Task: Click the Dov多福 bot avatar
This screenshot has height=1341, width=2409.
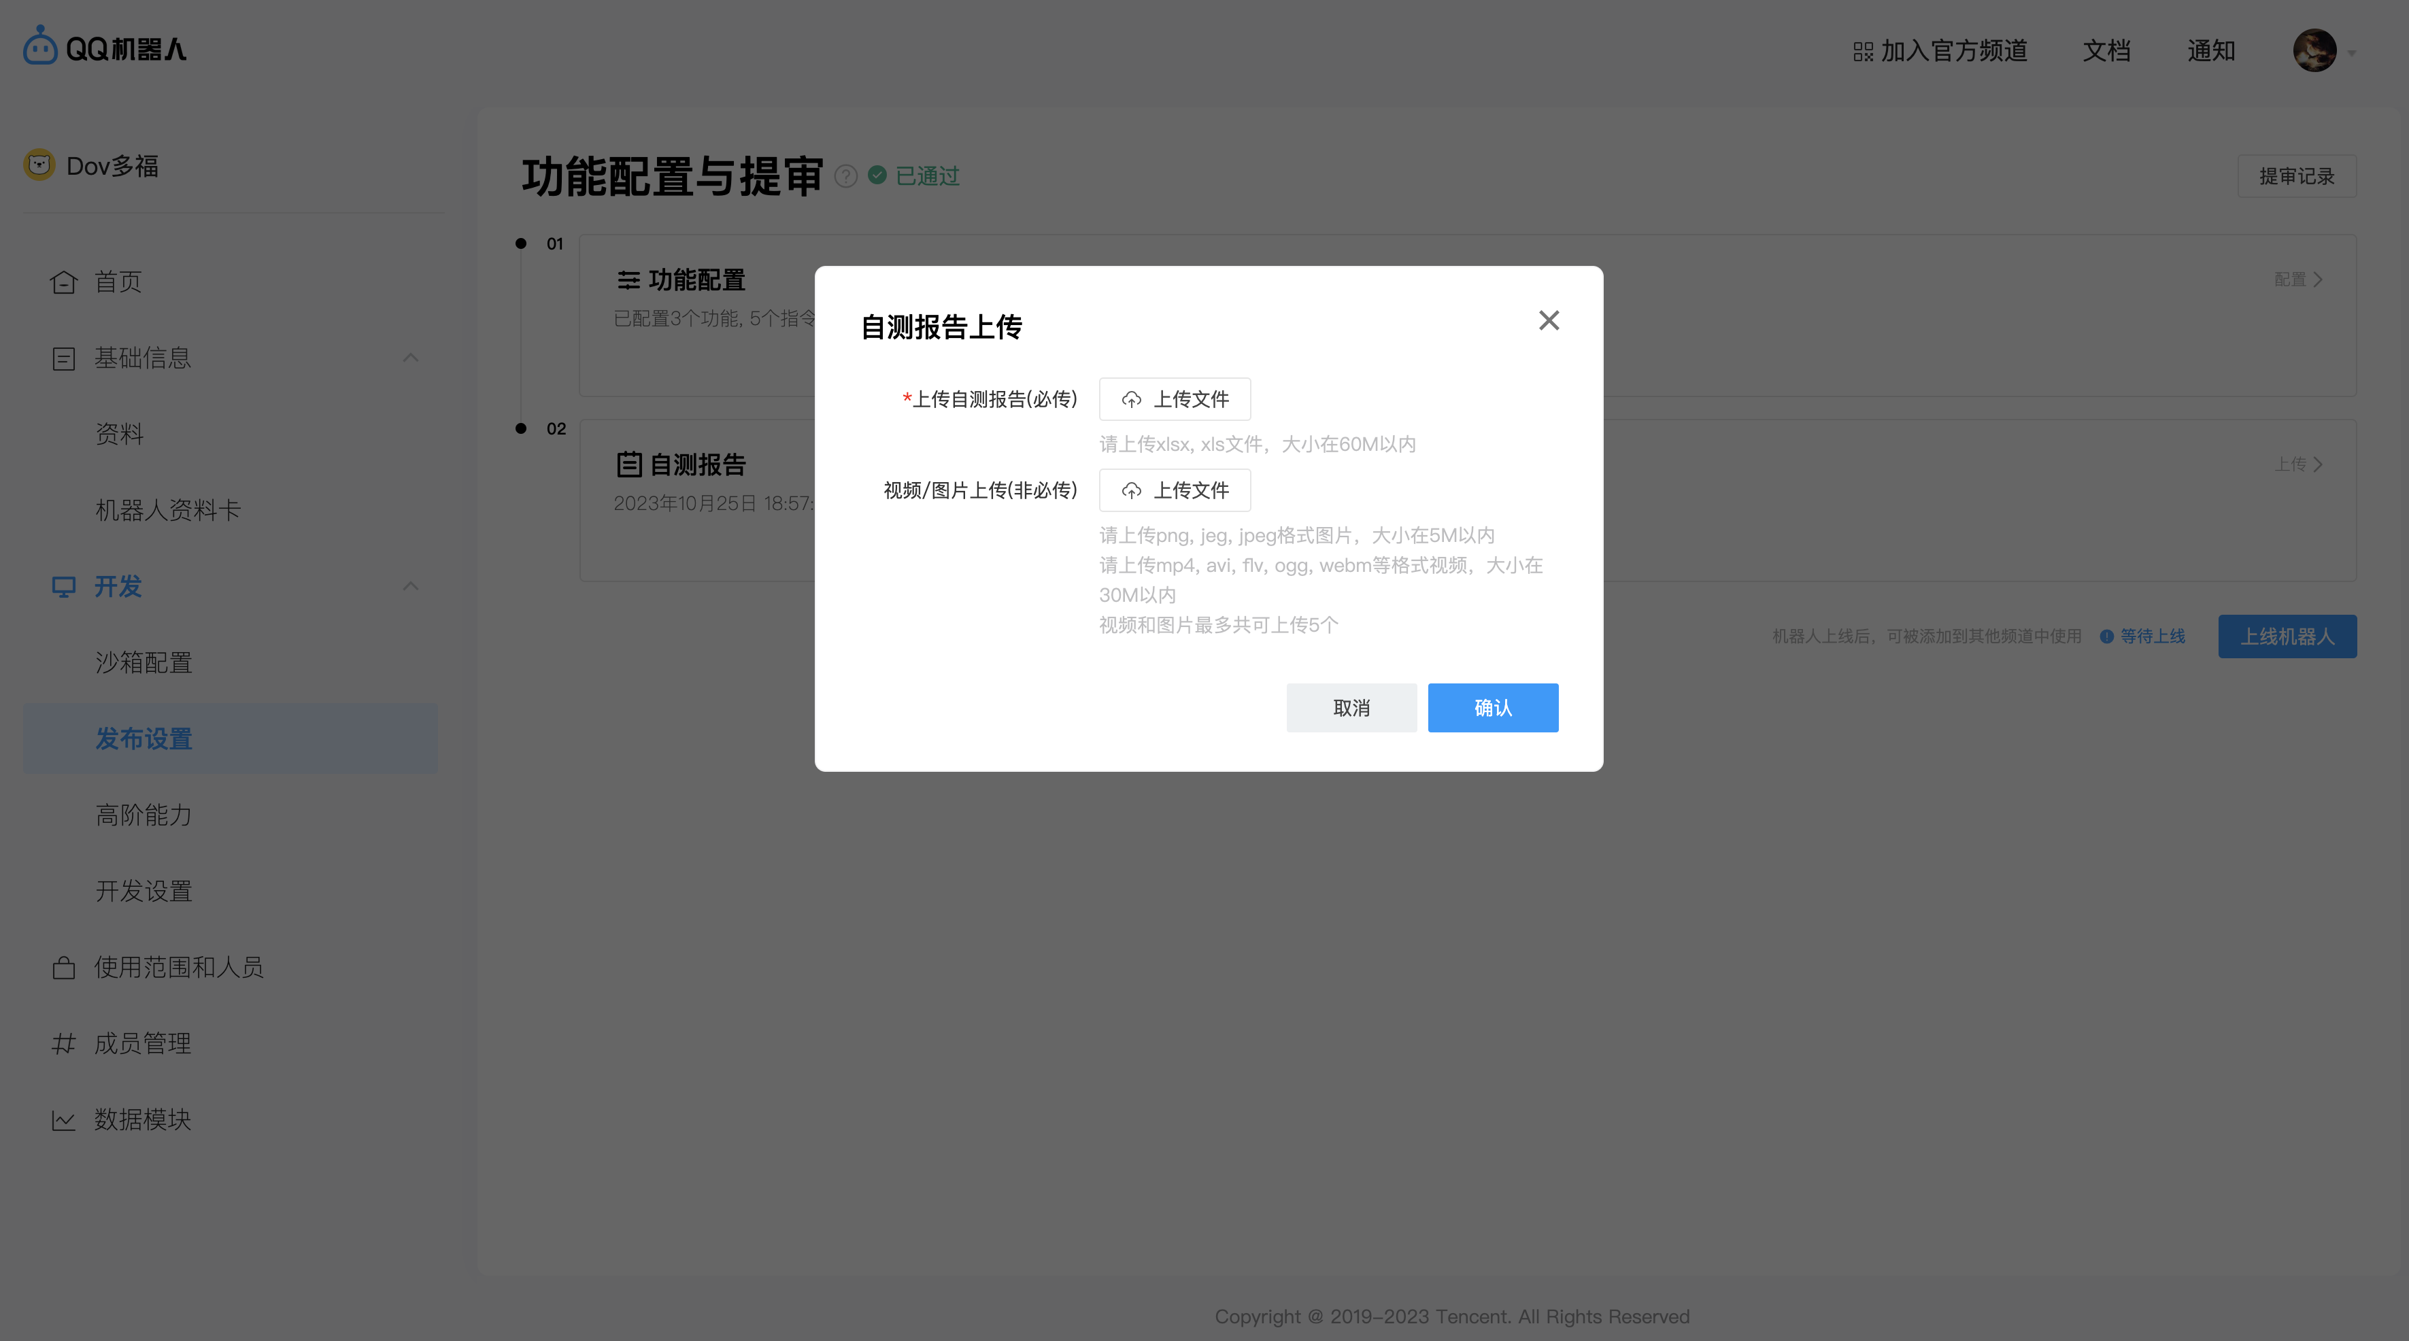Action: tap(38, 165)
